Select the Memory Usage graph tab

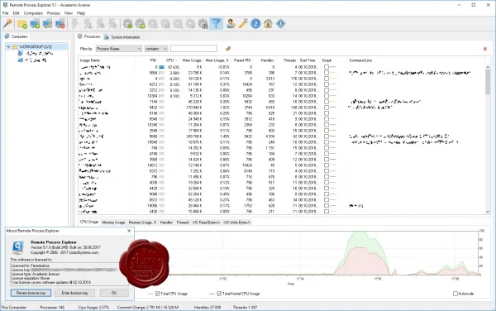pyautogui.click(x=113, y=222)
